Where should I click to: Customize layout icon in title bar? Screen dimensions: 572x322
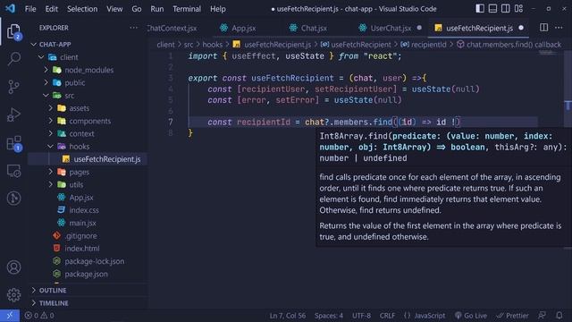coord(518,8)
